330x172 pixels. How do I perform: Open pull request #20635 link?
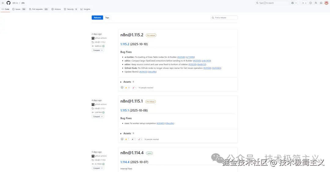coord(143,72)
